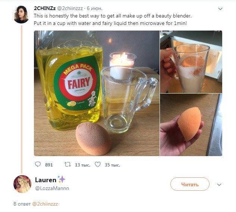Image resolution: width=236 pixels, height=212 pixels.
Task: Click Lauren's display name
Action: pos(45,180)
